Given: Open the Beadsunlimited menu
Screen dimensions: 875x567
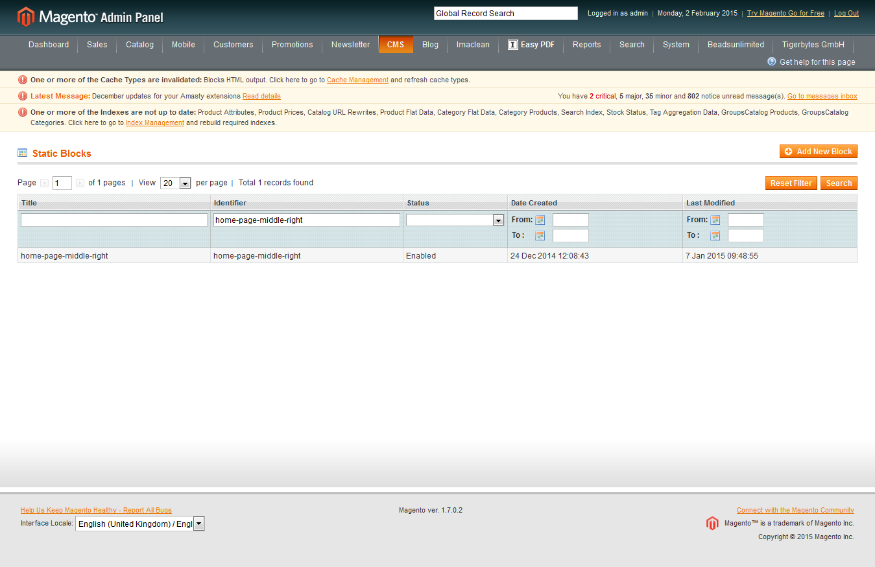Looking at the screenshot, I should (x=736, y=45).
